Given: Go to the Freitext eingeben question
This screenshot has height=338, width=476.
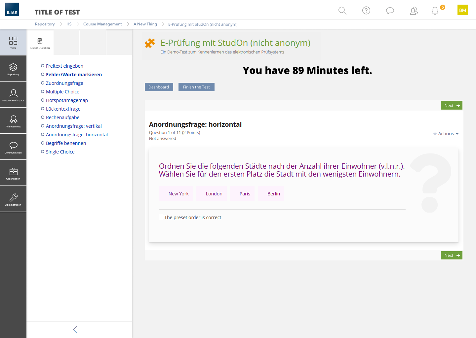Looking at the screenshot, I should 64,66.
